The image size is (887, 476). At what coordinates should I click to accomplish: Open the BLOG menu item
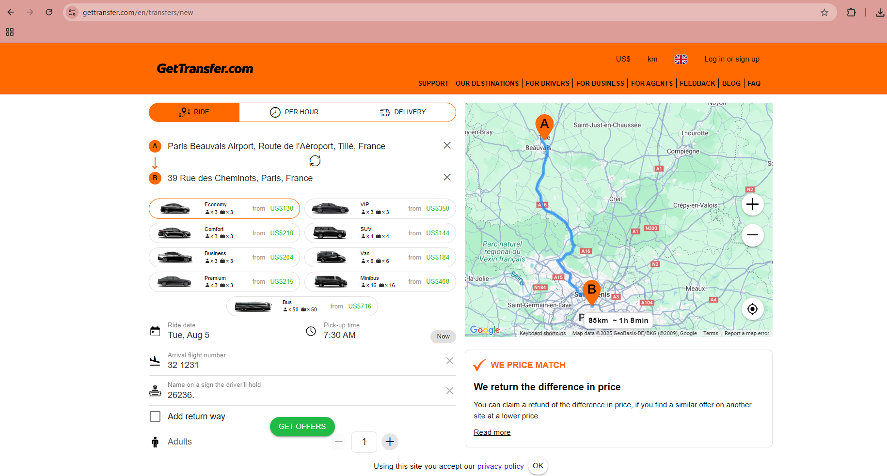[731, 83]
